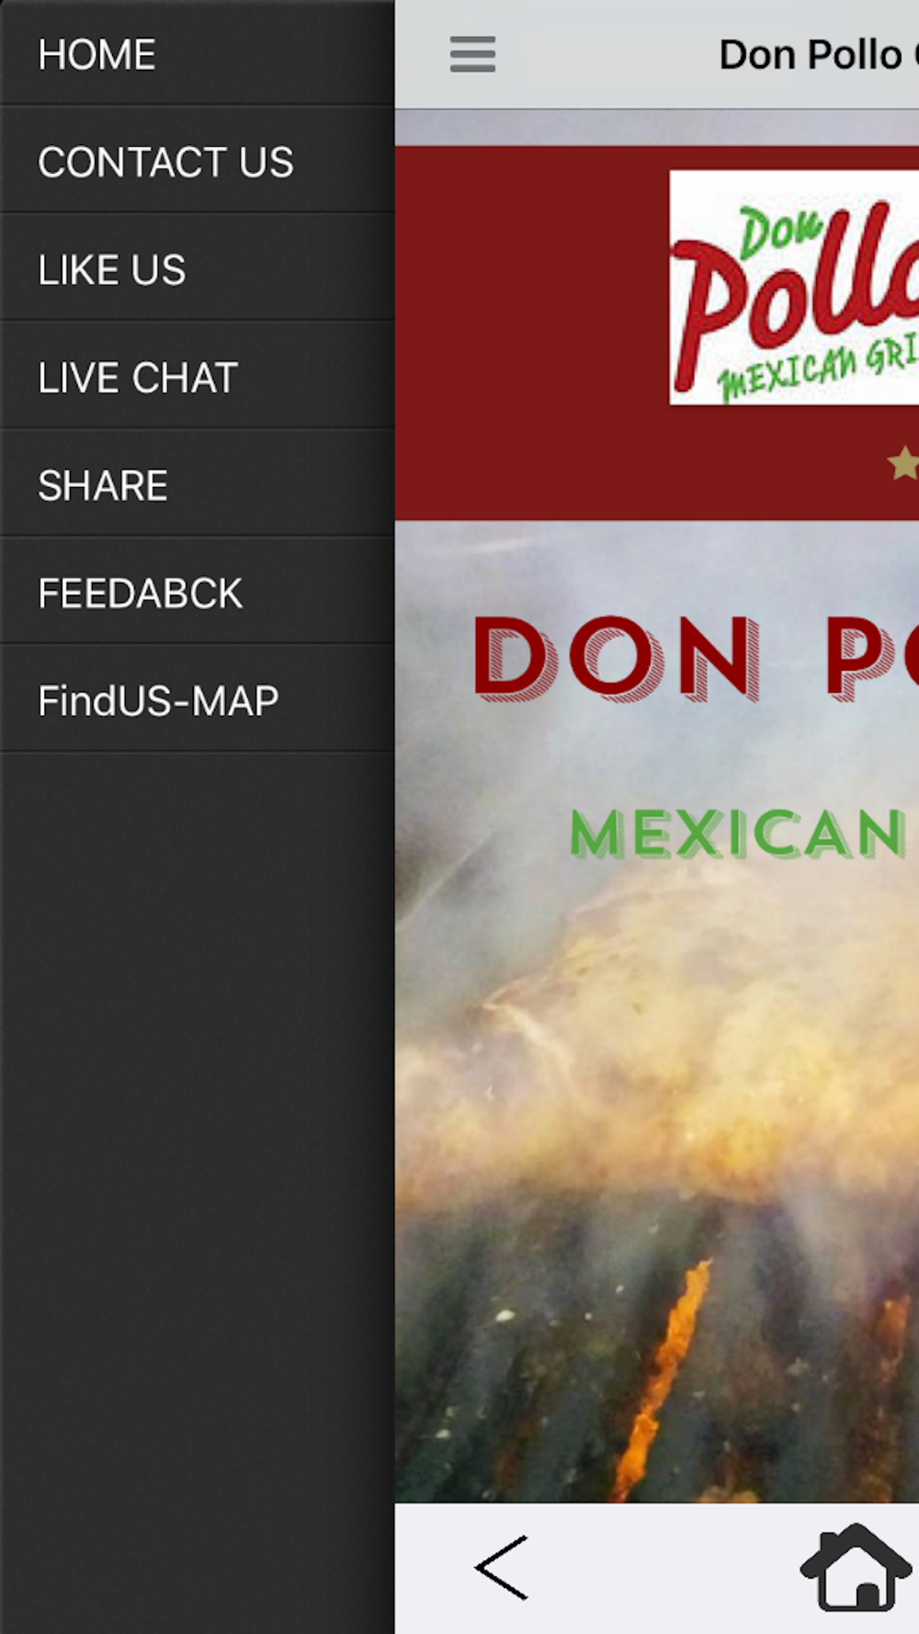
Task: Click the Don Pollo header title
Action: pos(818,54)
